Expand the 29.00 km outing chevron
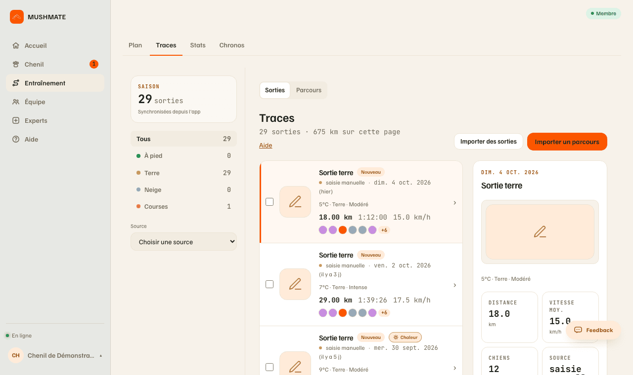This screenshot has width=633, height=375. (455, 285)
